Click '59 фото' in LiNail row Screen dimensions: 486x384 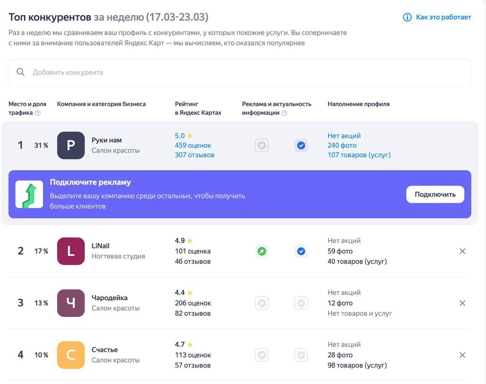[340, 251]
